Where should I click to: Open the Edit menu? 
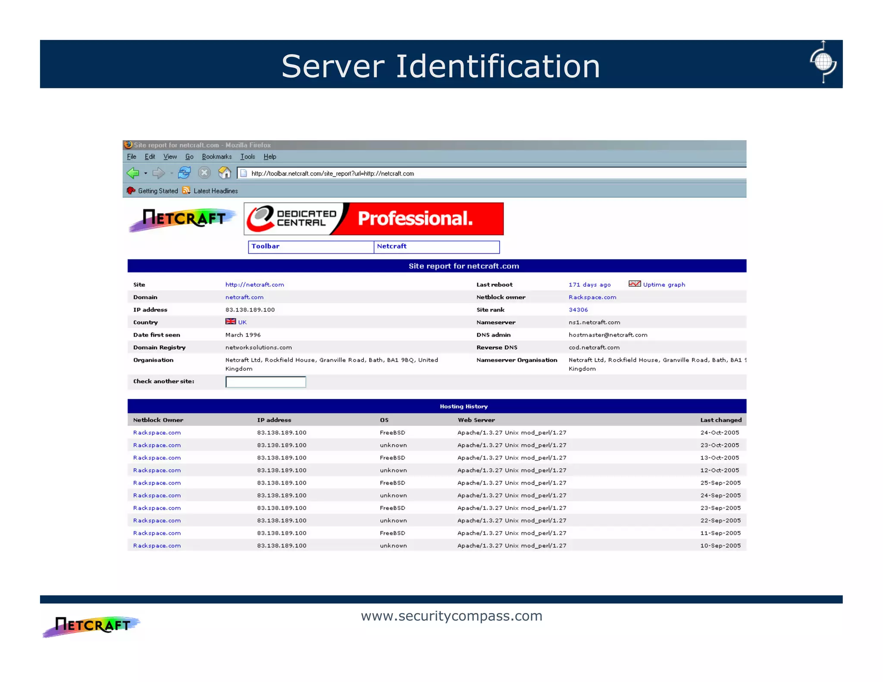point(150,157)
